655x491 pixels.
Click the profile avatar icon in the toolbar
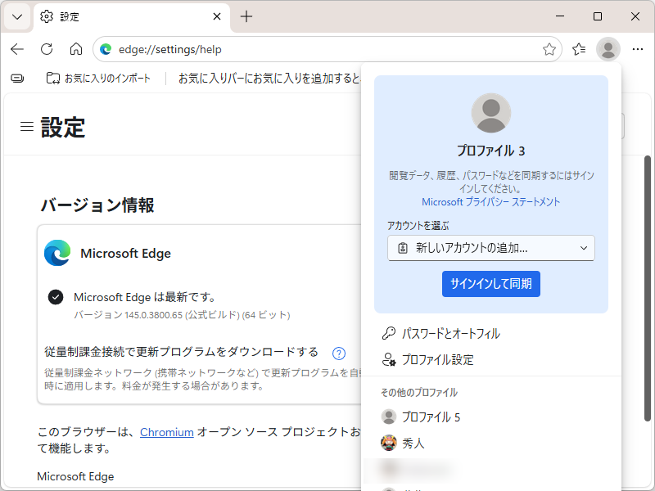pos(608,49)
